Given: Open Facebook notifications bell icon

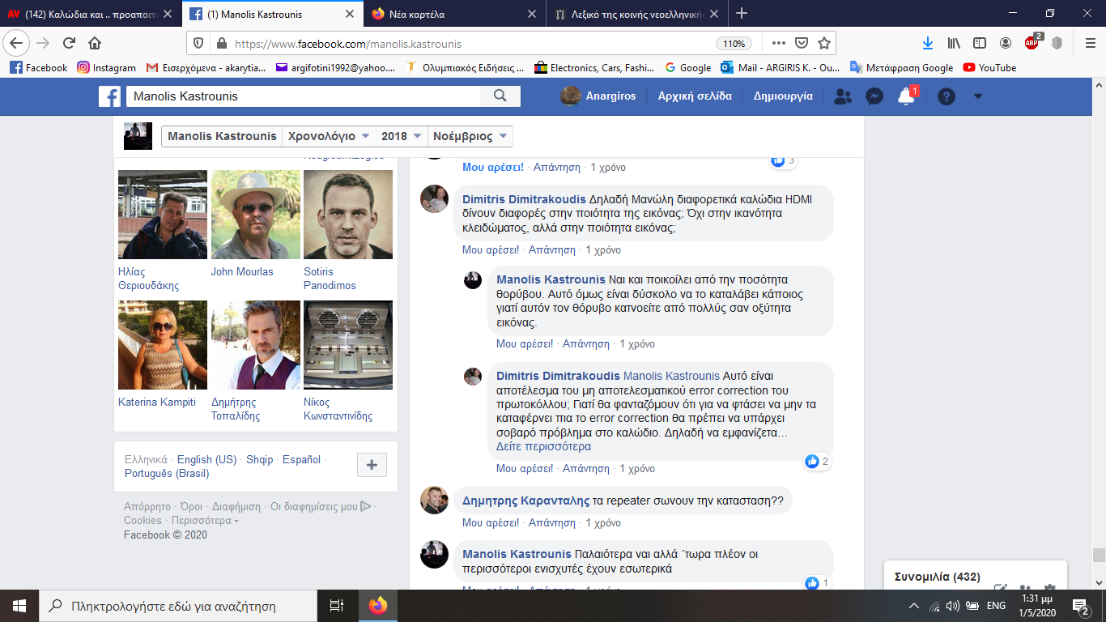Looking at the screenshot, I should point(906,96).
